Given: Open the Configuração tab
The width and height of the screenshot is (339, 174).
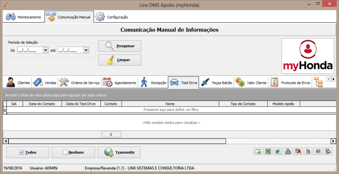Looking at the screenshot, I should pos(112,17).
